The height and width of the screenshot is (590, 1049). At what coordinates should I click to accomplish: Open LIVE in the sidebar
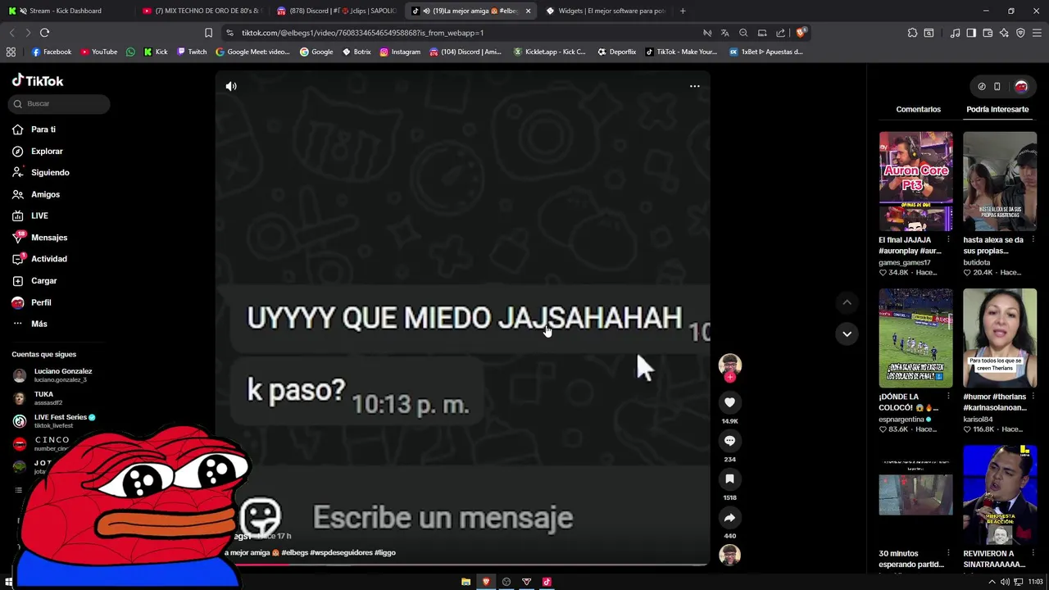[30, 216]
